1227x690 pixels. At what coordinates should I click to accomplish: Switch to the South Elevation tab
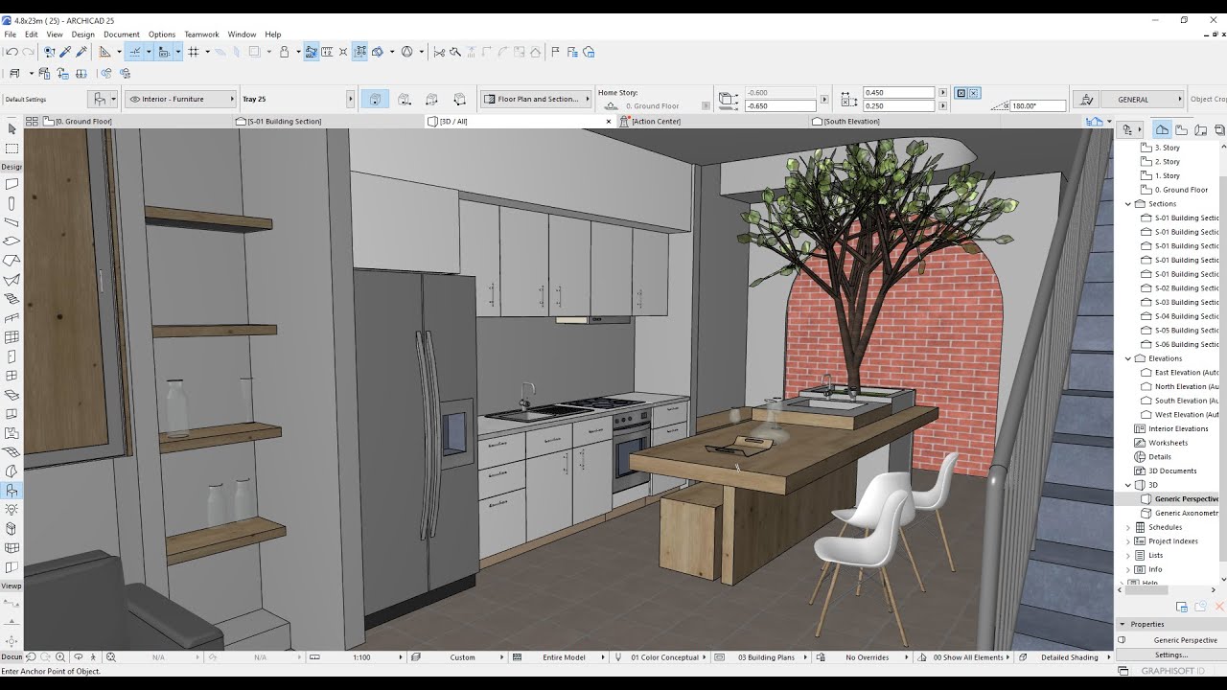(x=906, y=122)
